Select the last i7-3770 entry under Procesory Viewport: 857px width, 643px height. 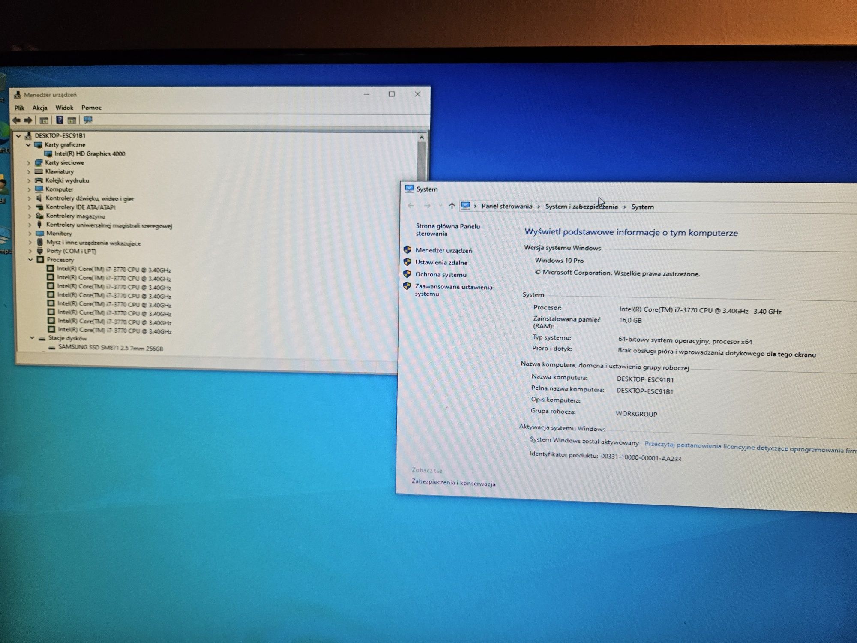[114, 330]
